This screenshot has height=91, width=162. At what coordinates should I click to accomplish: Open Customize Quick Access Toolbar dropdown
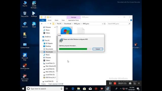click(50, 17)
